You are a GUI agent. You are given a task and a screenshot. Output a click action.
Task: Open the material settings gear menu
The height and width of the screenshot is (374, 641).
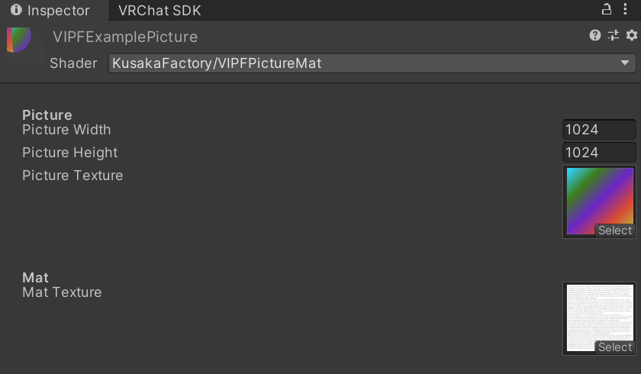[631, 35]
